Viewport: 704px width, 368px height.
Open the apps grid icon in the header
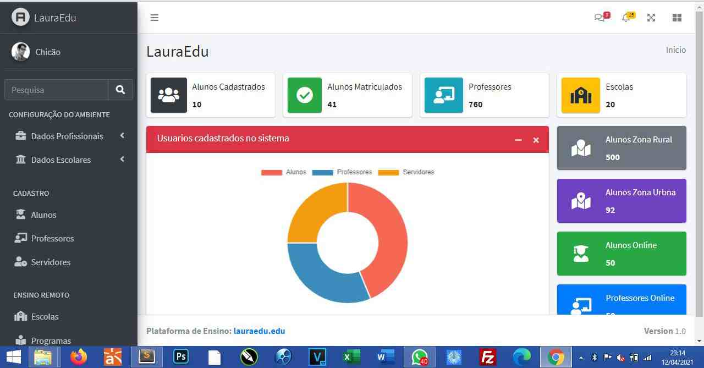click(676, 17)
